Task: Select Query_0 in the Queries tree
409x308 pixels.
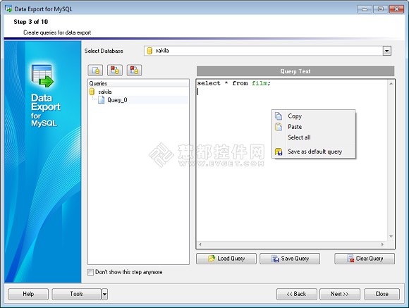Action: 117,100
